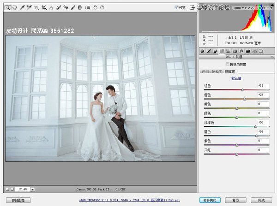
Task: Open the HSL panel options menu
Action: click(x=271, y=57)
